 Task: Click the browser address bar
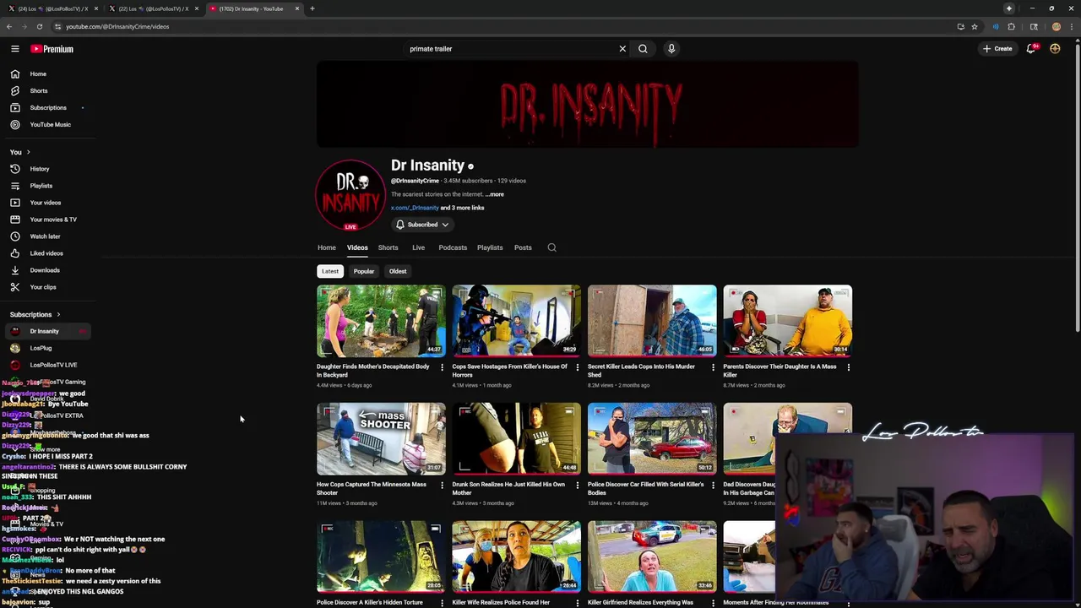[507, 26]
